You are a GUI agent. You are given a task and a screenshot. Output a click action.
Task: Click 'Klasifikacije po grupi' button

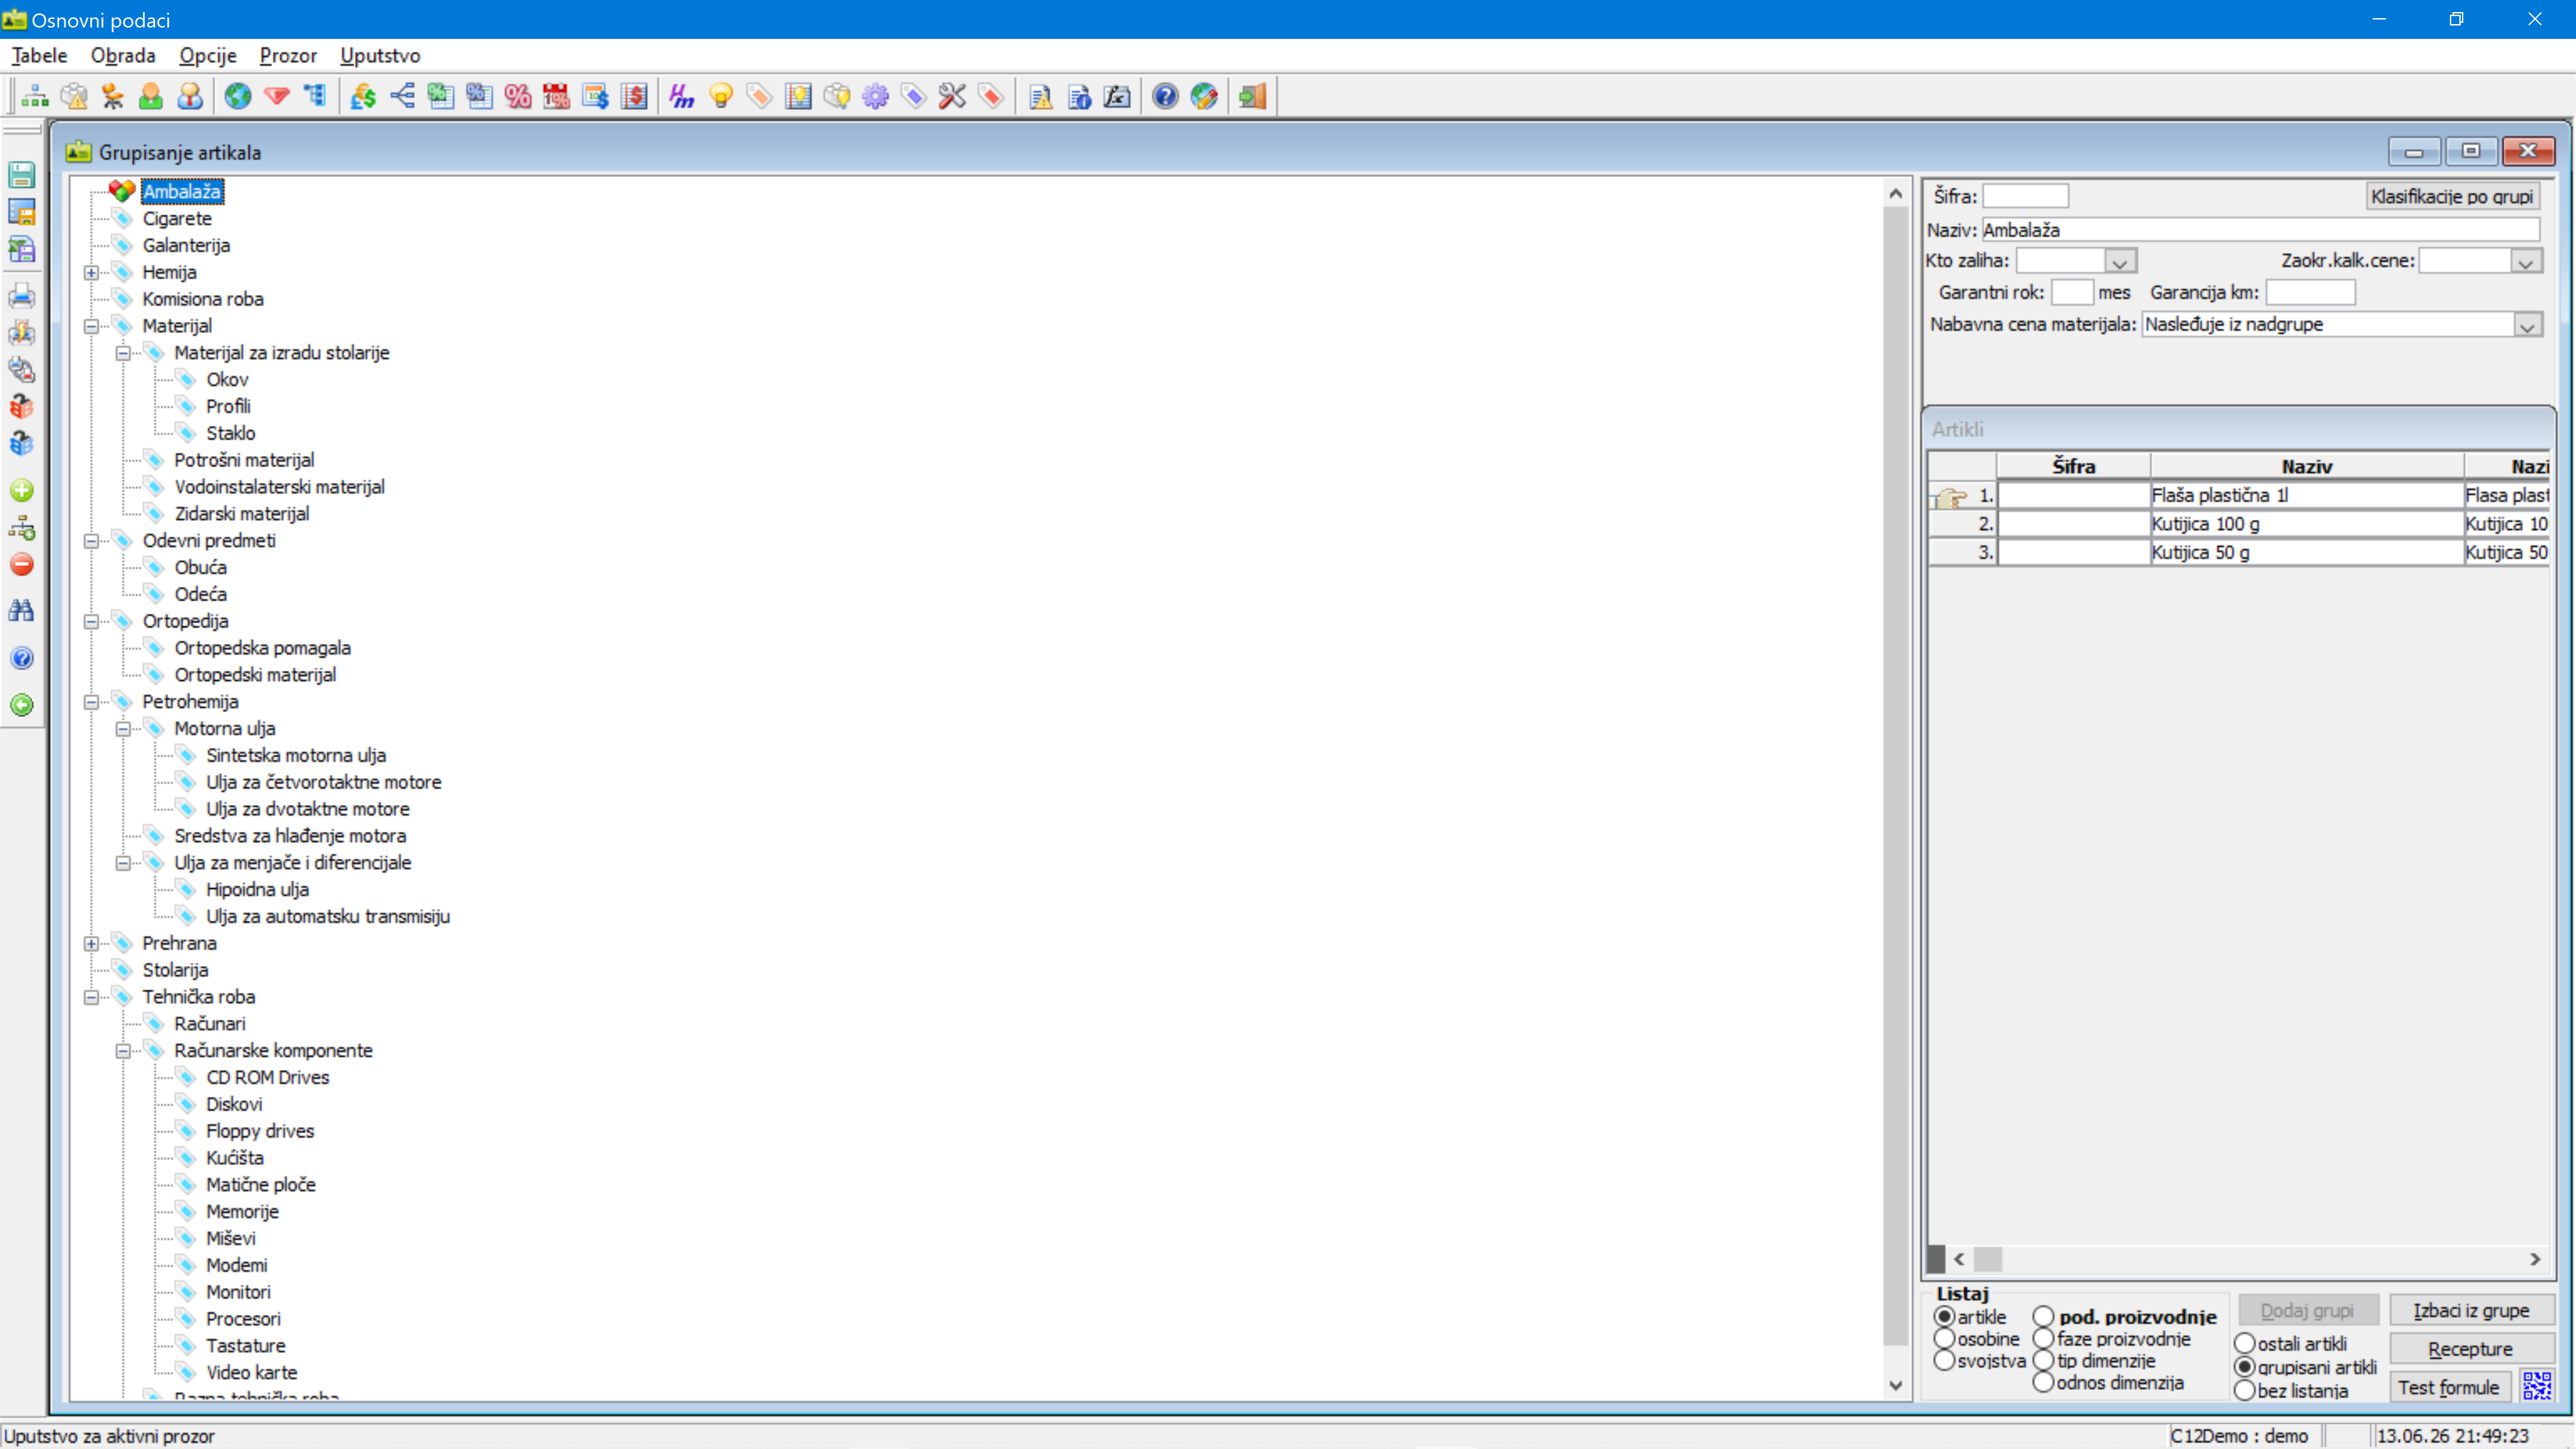2452,196
